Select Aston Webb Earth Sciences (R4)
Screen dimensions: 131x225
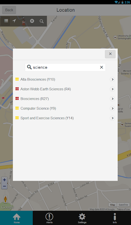pos(65,89)
